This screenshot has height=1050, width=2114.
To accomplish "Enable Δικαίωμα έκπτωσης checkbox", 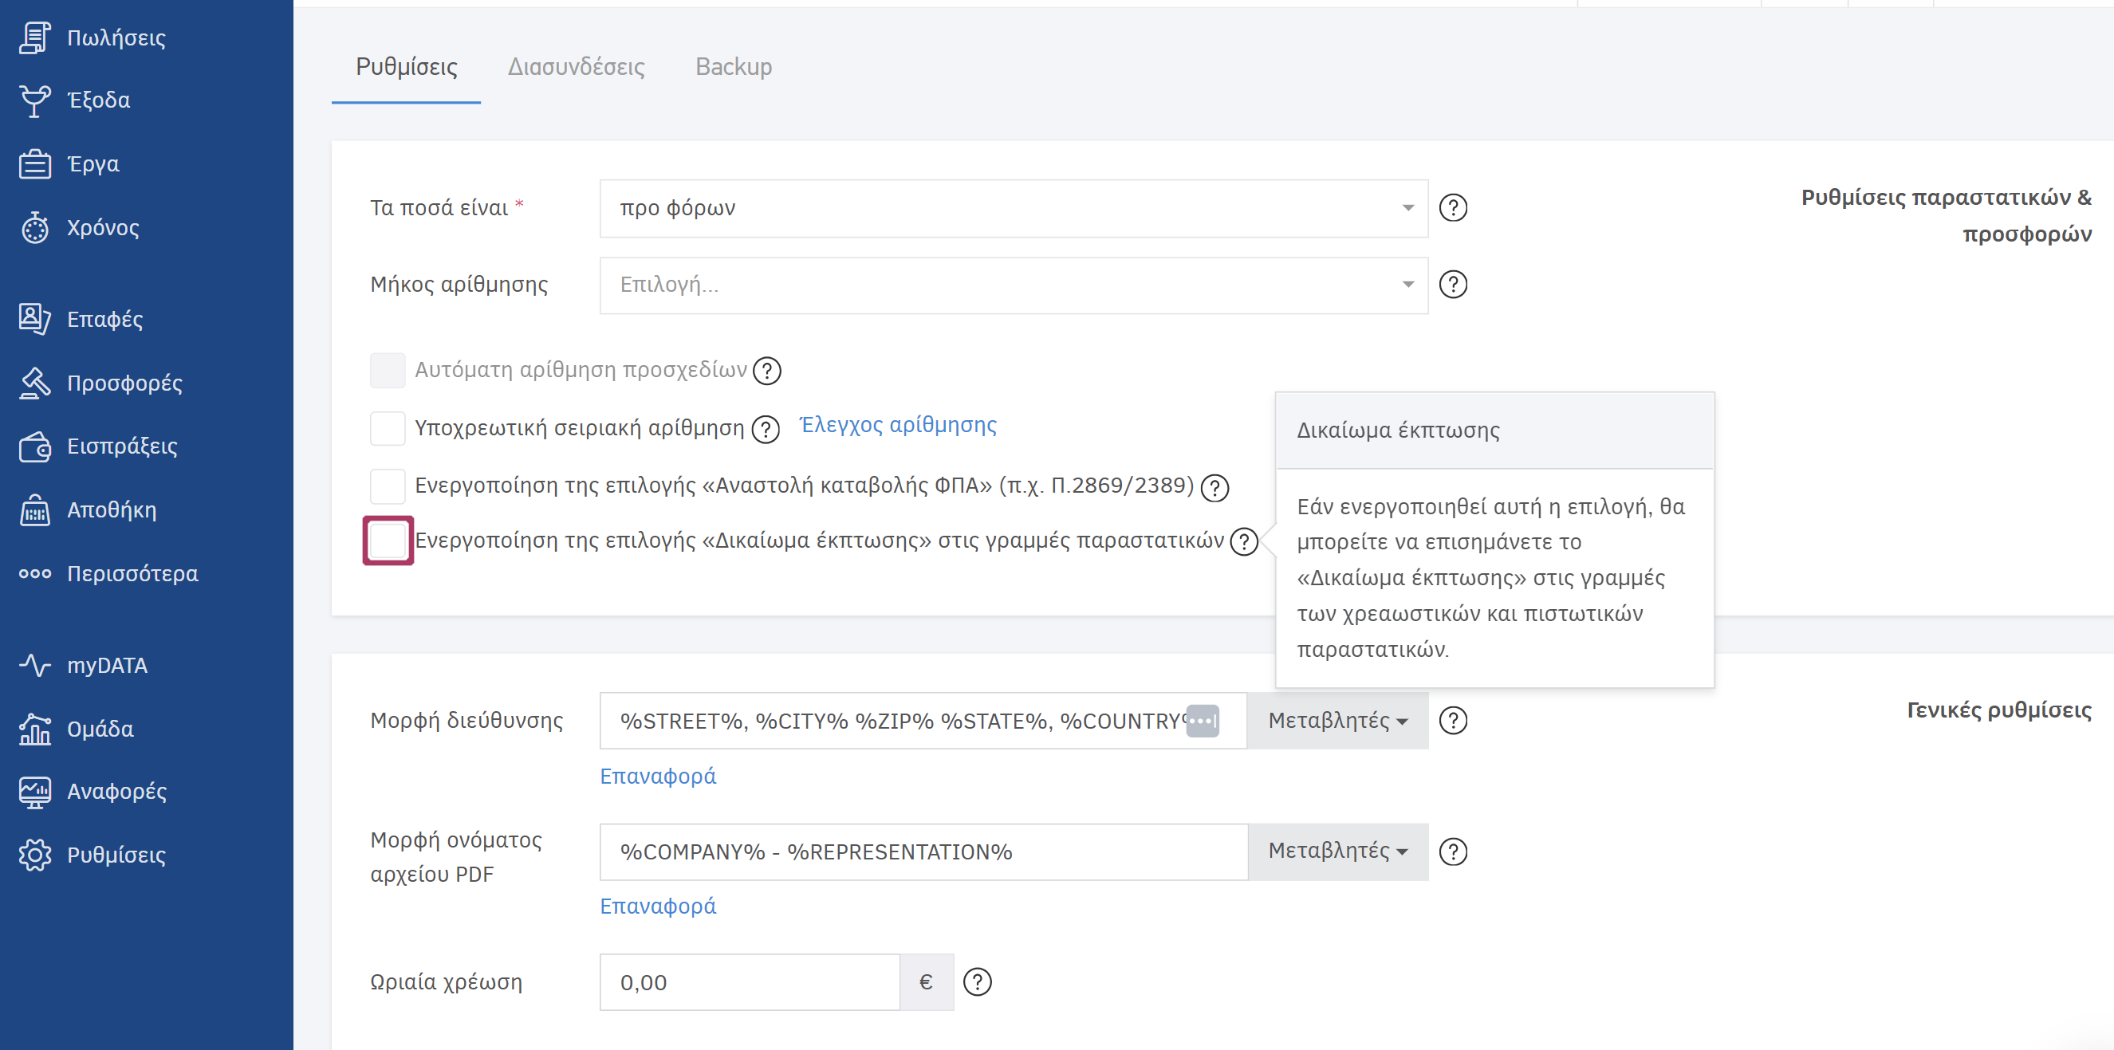I will pos(388,541).
